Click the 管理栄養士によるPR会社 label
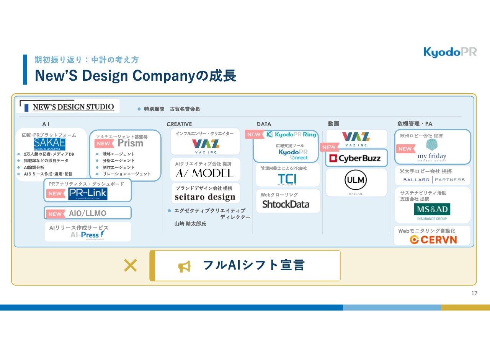 [284, 168]
